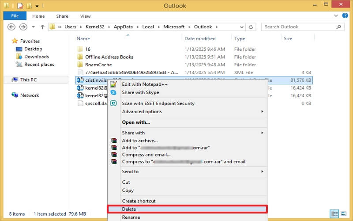Select Favorites in the navigation pane
Image resolution: width=353 pixels, height=221 pixels.
coord(30,41)
